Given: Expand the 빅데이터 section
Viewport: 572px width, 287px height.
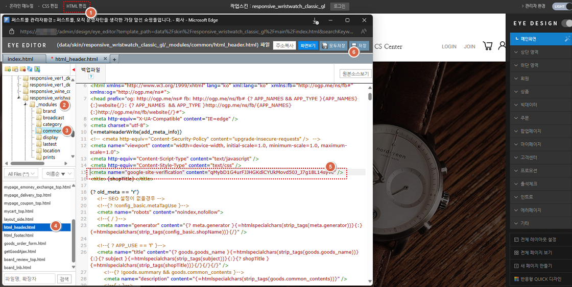Looking at the screenshot, I should coord(541,105).
